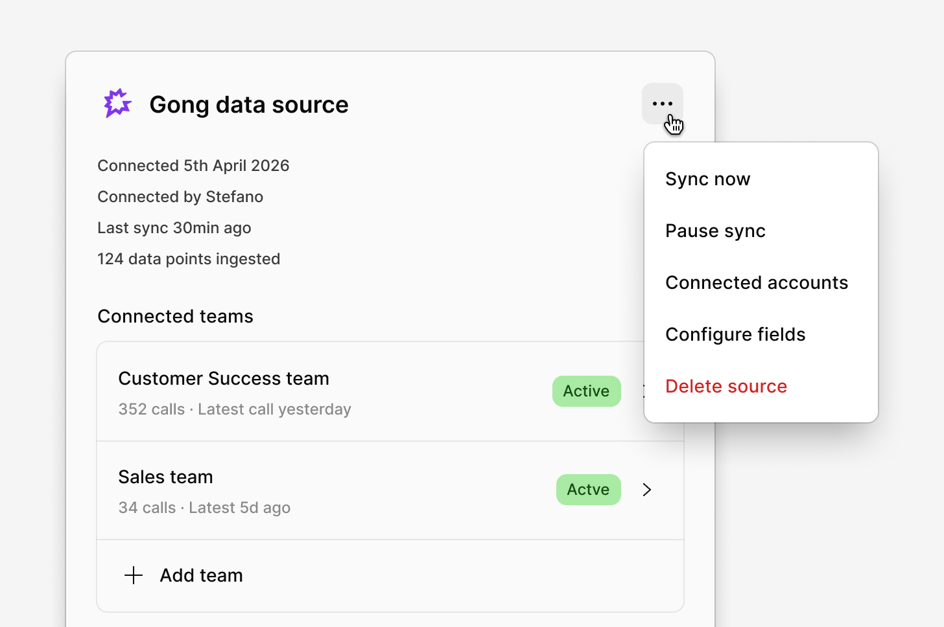The width and height of the screenshot is (944, 627).
Task: Click Delete source in red
Action: click(726, 386)
